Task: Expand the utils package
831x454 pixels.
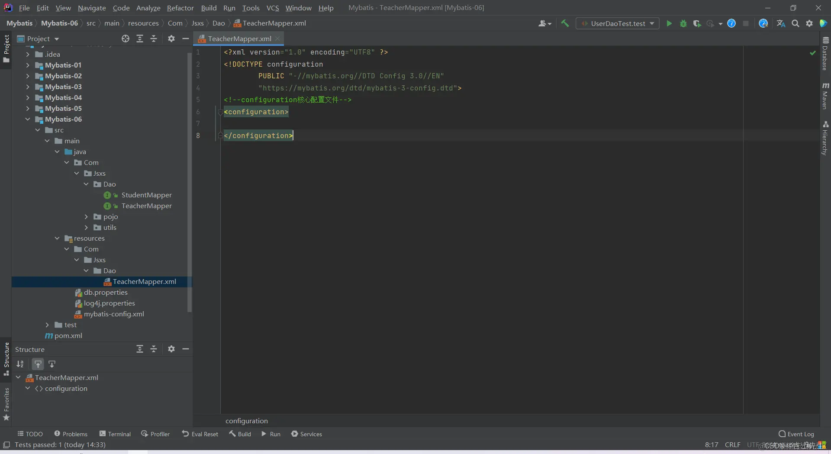Action: [x=86, y=227]
